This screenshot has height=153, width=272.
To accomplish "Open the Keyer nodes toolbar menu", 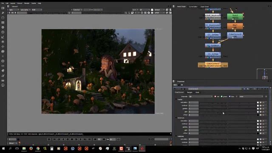I will [x=3, y=37].
